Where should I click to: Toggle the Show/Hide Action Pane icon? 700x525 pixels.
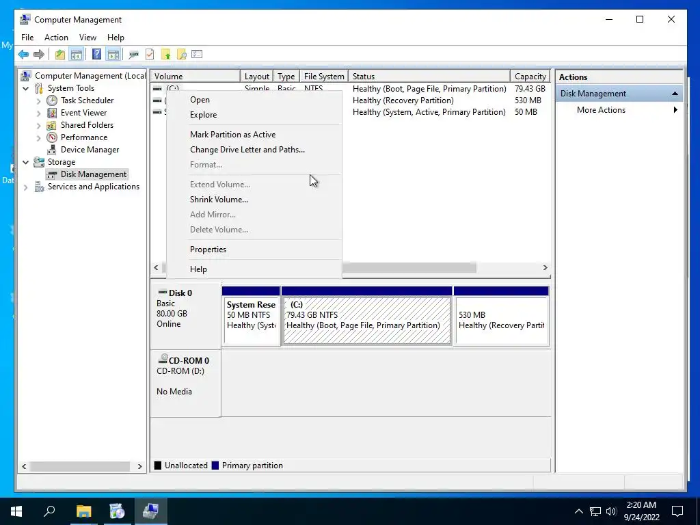[113, 55]
